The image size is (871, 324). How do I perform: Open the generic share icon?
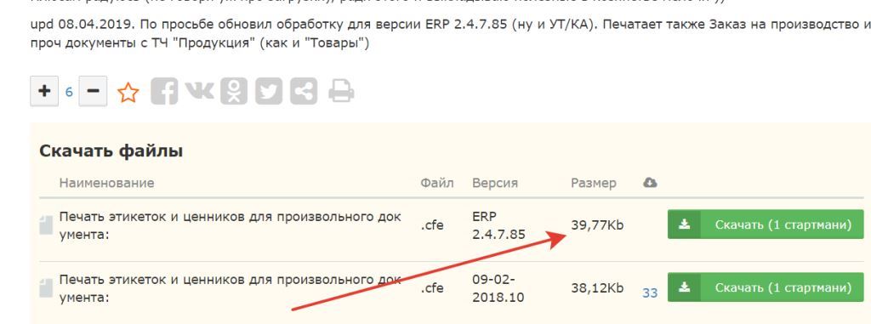(304, 92)
